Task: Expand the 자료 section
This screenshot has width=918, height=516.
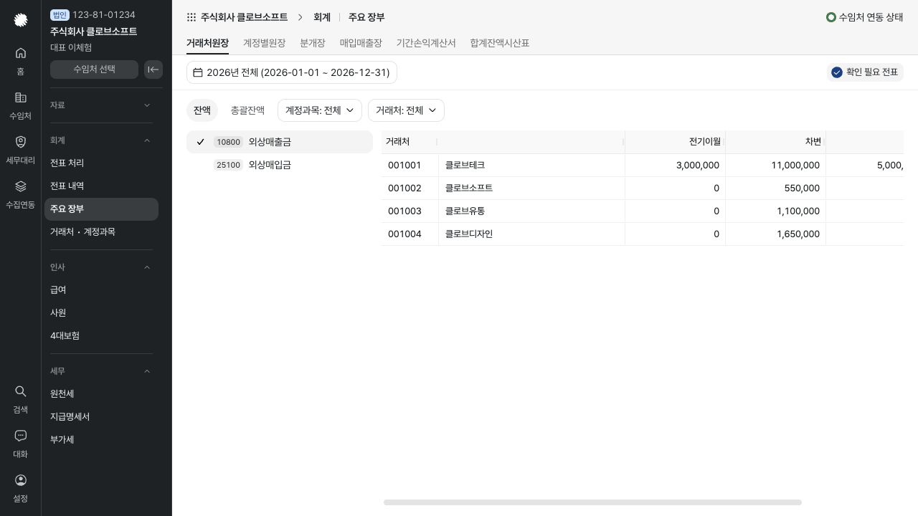Action: click(147, 105)
